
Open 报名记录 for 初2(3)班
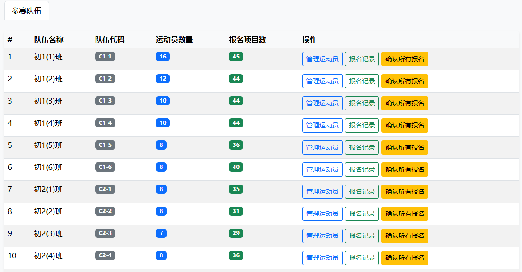pos(362,236)
